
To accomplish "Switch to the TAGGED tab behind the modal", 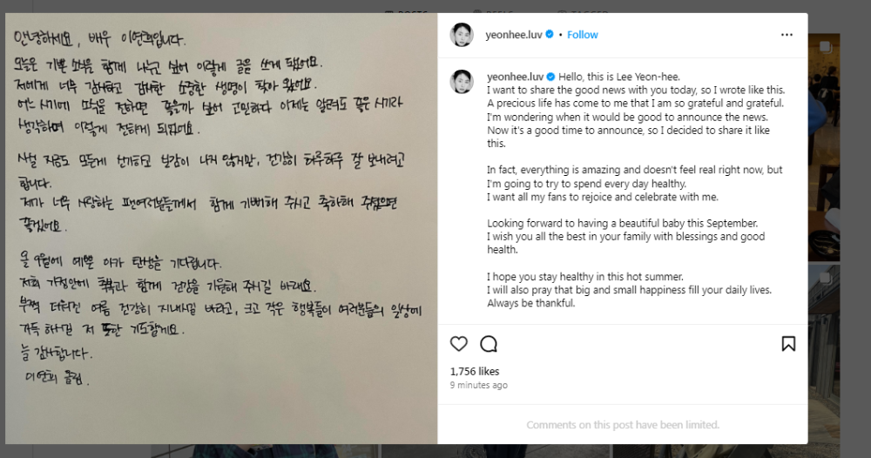I will (x=584, y=10).
